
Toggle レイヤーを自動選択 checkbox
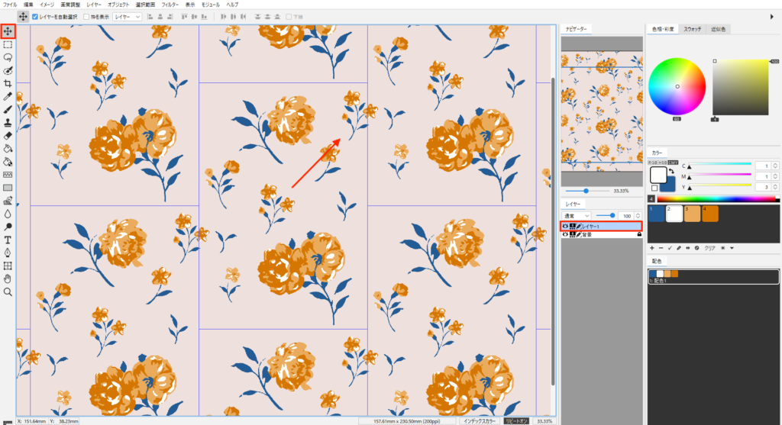click(35, 17)
